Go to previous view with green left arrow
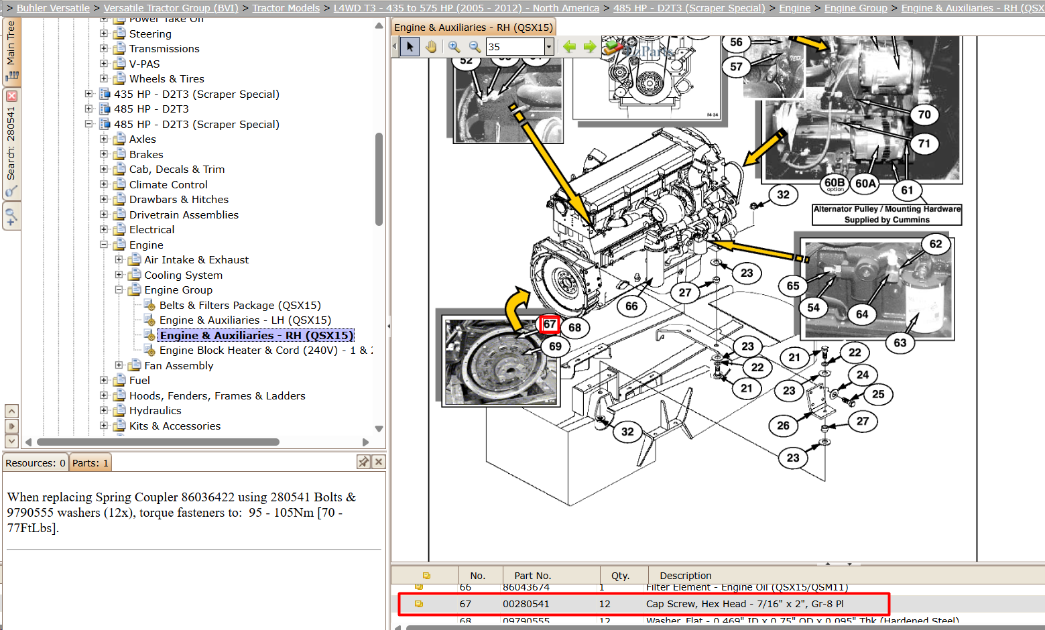1045x630 pixels. pos(569,46)
